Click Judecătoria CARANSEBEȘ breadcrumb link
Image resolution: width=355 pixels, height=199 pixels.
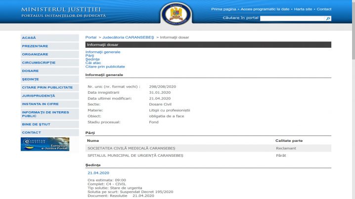pyautogui.click(x=128, y=37)
